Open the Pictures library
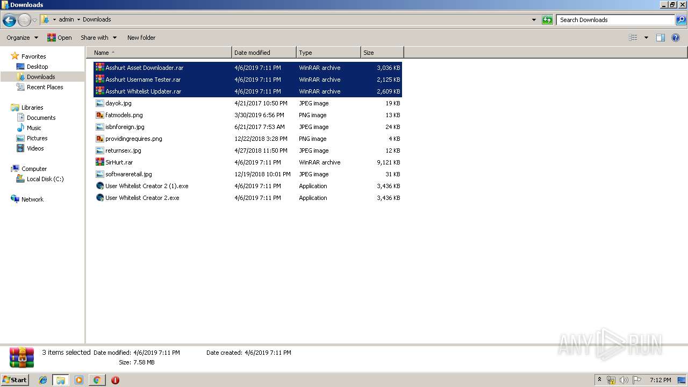 (37, 138)
